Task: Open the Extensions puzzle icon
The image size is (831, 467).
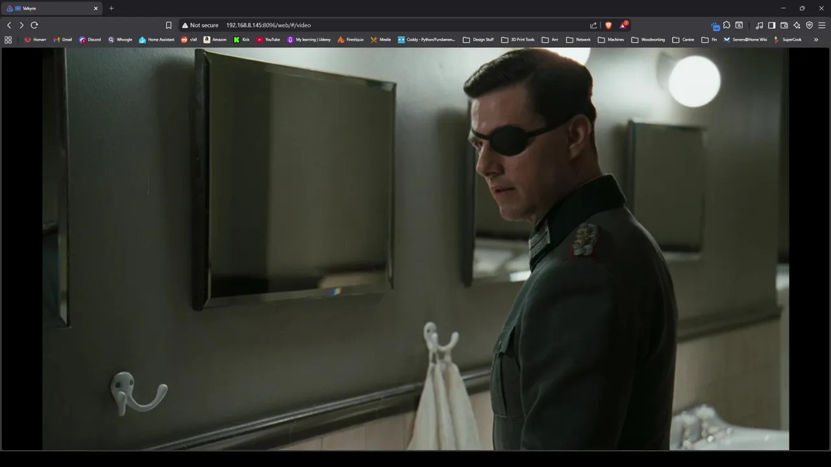Action: pyautogui.click(x=726, y=25)
